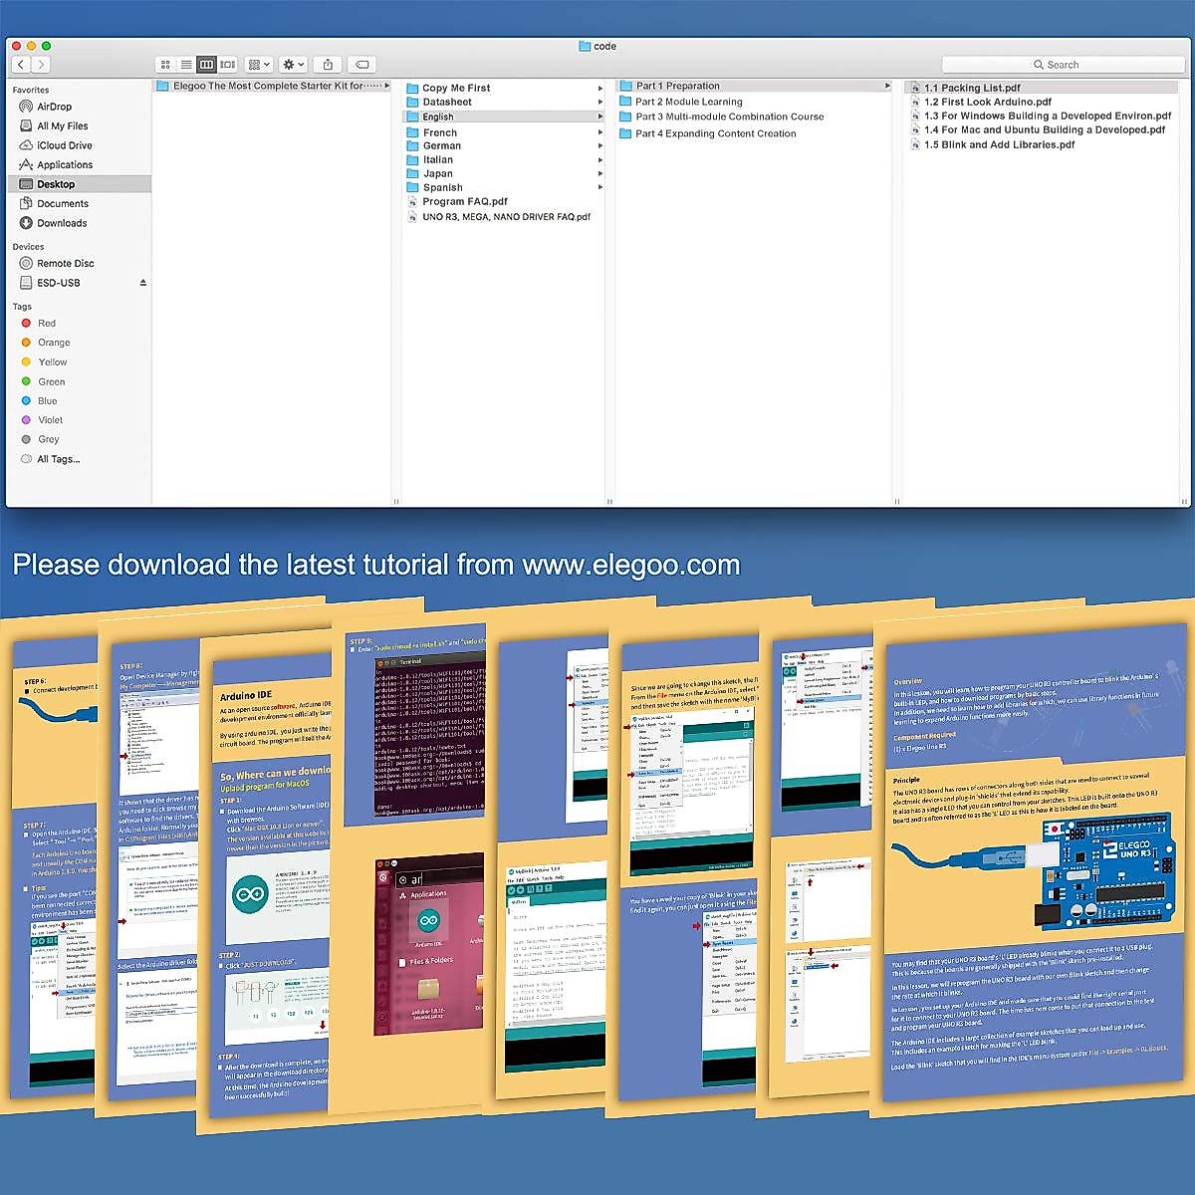The width and height of the screenshot is (1195, 1195).
Task: Switch to list view in toolbar
Action: point(186,65)
